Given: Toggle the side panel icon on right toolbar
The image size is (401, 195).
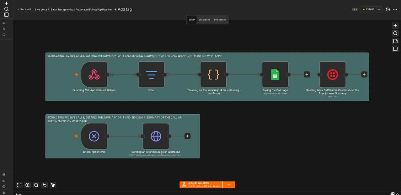Looking at the screenshot, I should [x=395, y=49].
